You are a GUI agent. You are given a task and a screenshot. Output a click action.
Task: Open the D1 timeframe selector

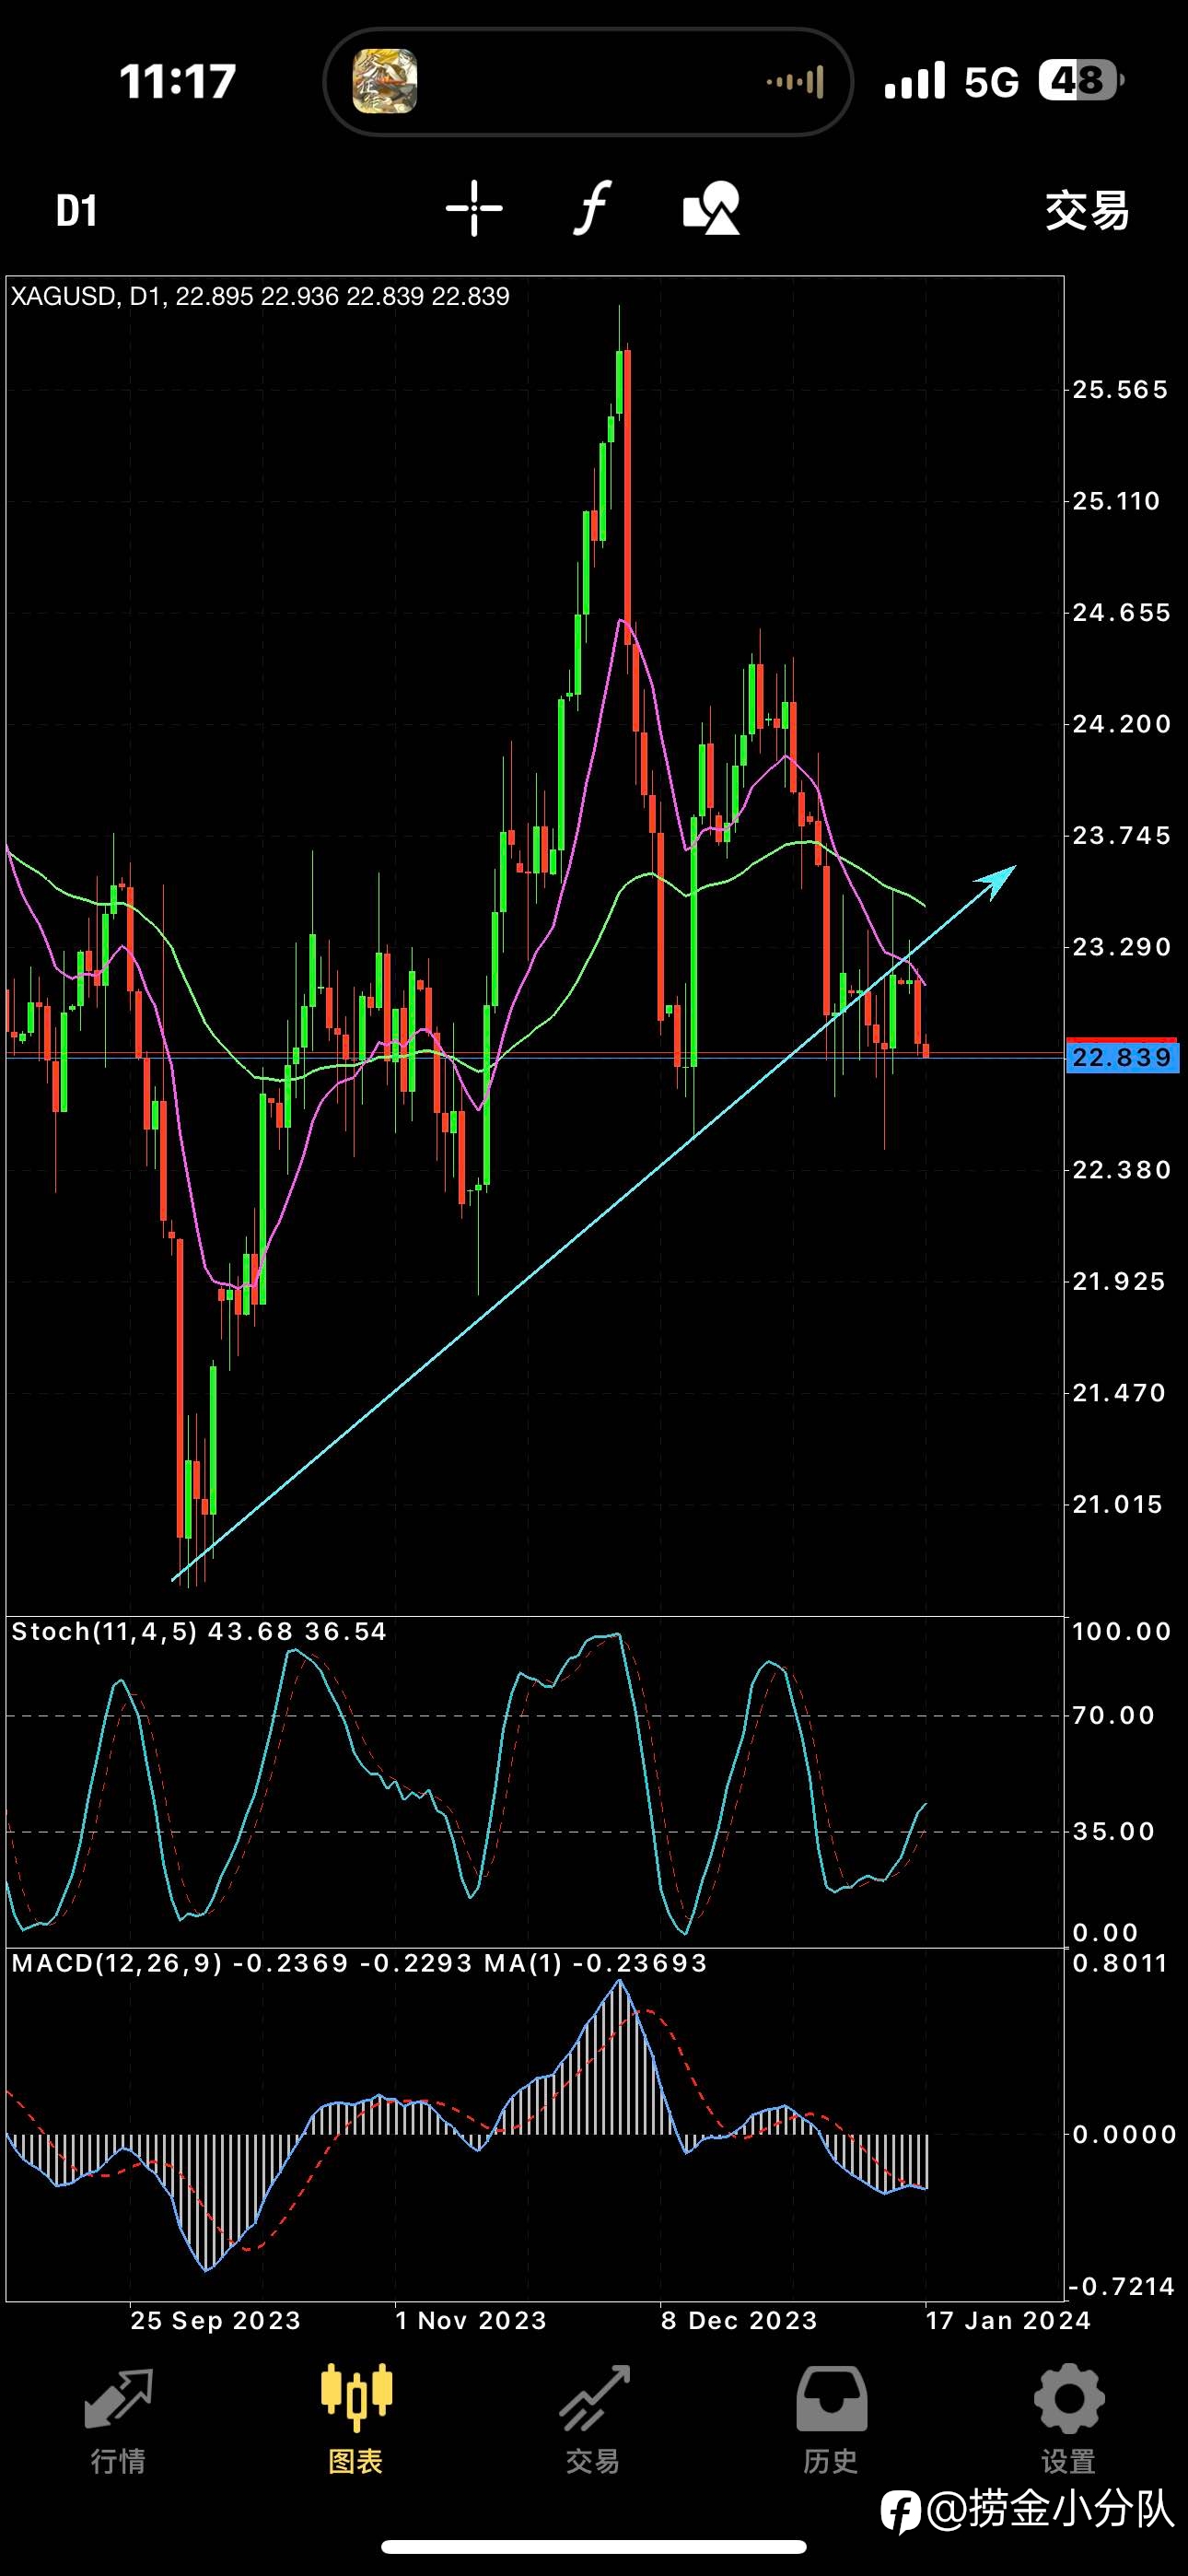click(x=76, y=211)
